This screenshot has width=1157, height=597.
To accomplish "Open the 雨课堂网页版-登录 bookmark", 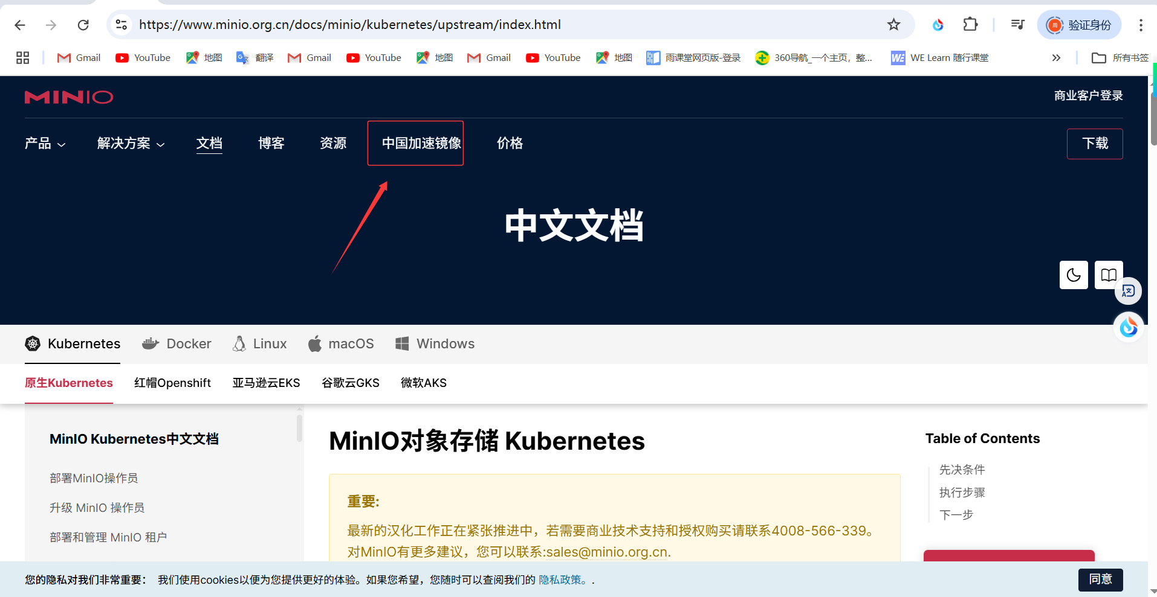I will click(694, 58).
